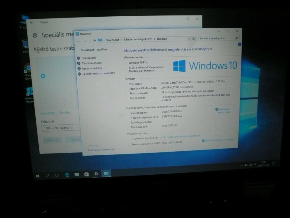Screen dimensions: 290x218
Task: Click the Rendszer window title icon
Action: (77, 34)
